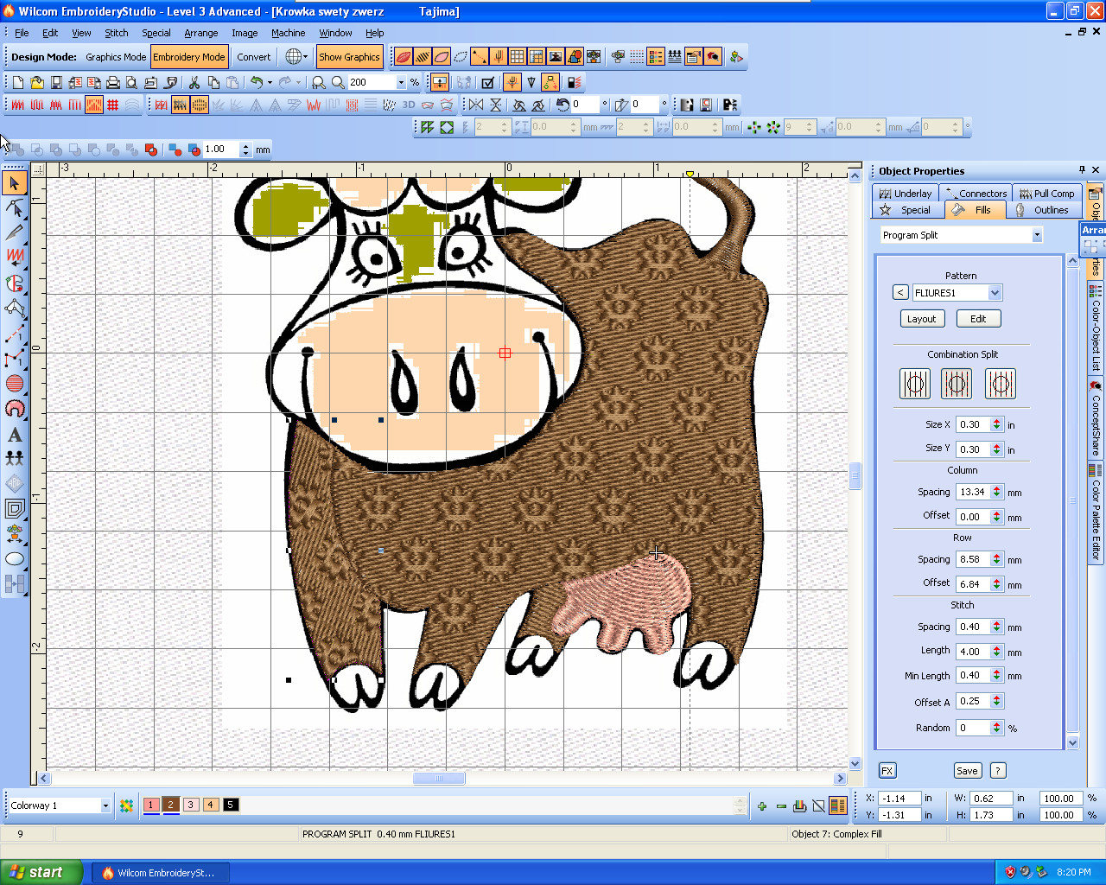Click the globe icon in Design Mode bar
Viewport: 1106px width, 885px height.
click(294, 57)
